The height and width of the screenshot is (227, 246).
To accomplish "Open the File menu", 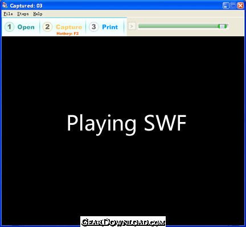I will point(8,14).
